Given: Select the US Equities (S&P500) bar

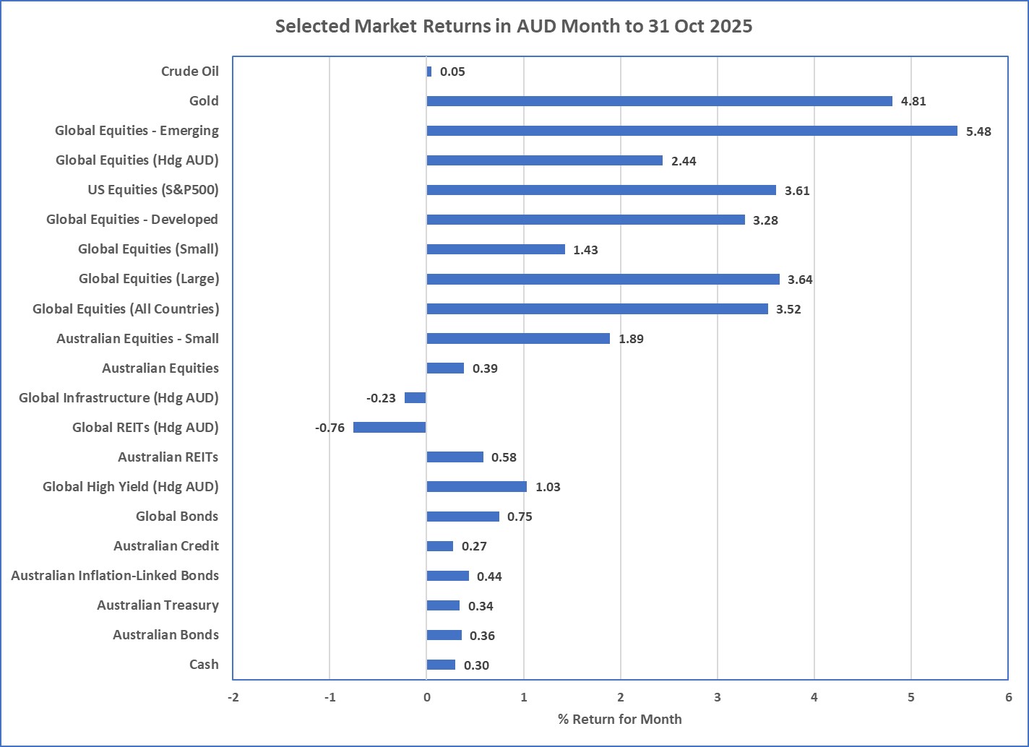Looking at the screenshot, I should (x=601, y=190).
